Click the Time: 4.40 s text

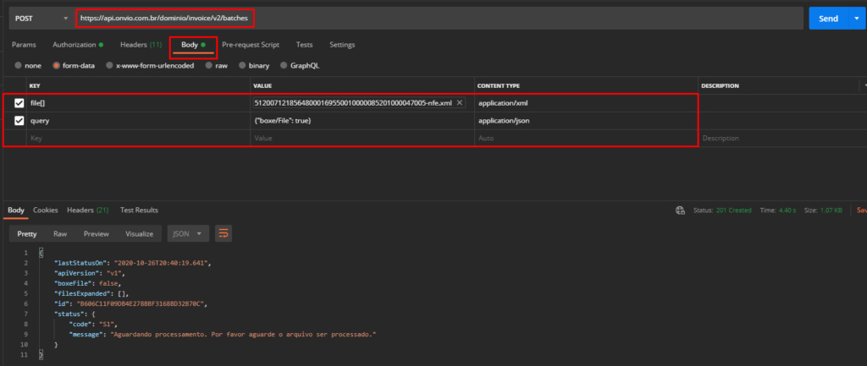click(x=779, y=210)
